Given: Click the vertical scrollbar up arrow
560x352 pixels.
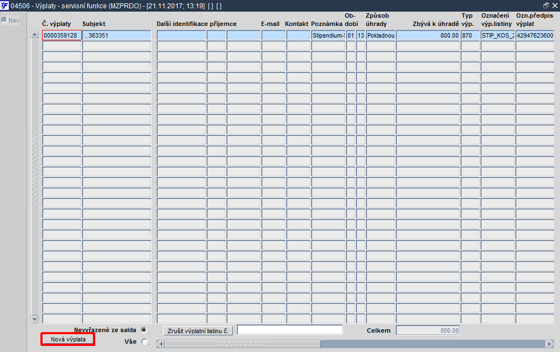Looking at the screenshot, I should pos(35,35).
